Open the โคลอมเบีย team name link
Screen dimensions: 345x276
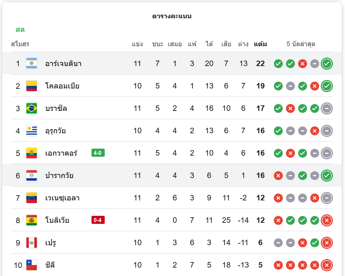tap(62, 86)
